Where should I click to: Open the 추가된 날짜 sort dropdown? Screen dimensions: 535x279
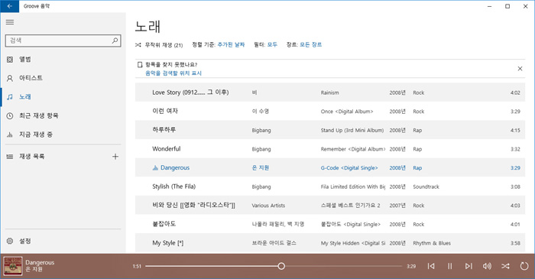[x=231, y=44]
